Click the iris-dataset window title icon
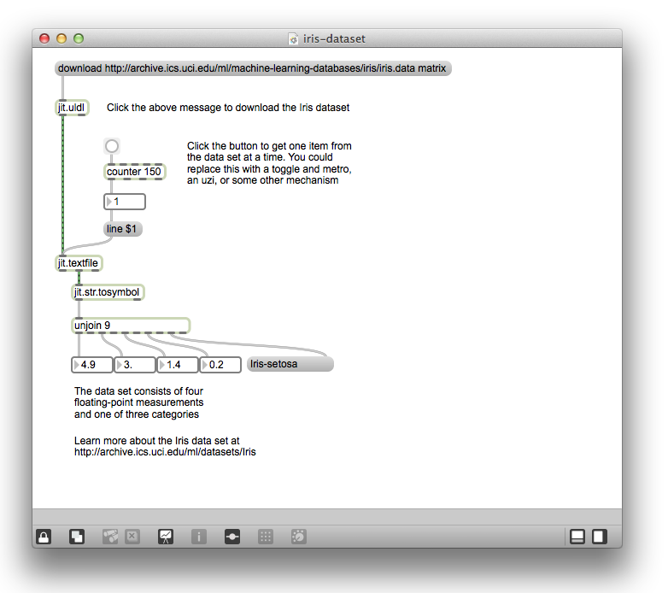This screenshot has height=593, width=668. pos(294,38)
